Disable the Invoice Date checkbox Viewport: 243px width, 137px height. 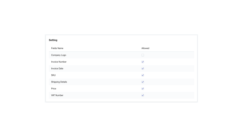[142, 68]
